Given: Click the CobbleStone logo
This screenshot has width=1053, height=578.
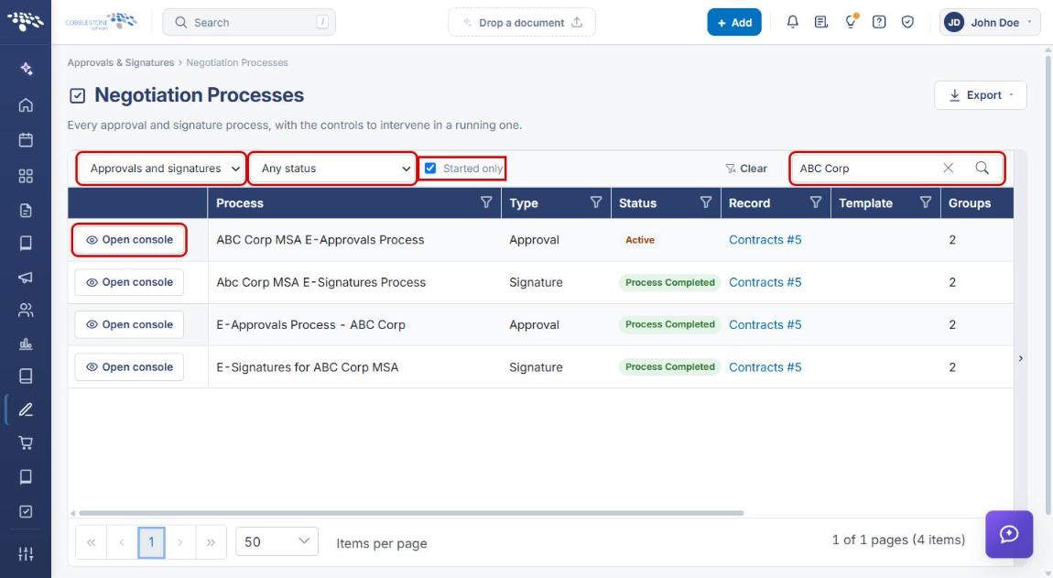Looking at the screenshot, I should click(x=101, y=21).
